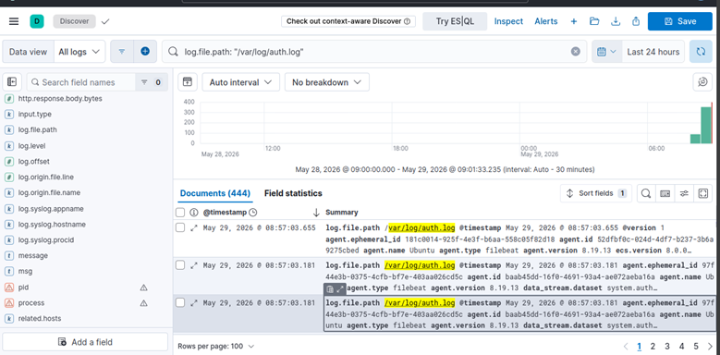720x355 pixels.
Task: Refresh the query results
Action: tap(701, 52)
